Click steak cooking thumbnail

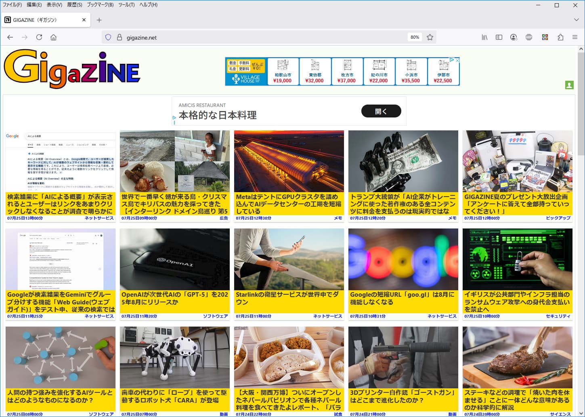tap(518, 357)
